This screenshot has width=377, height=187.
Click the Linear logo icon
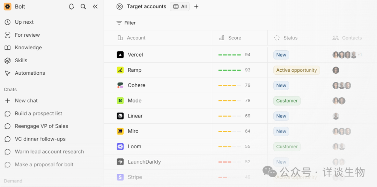[x=120, y=116]
